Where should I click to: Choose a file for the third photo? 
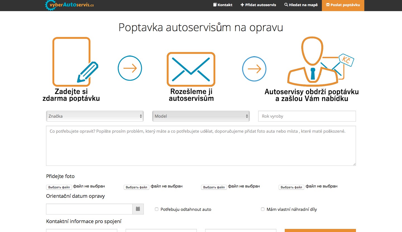(x=214, y=187)
